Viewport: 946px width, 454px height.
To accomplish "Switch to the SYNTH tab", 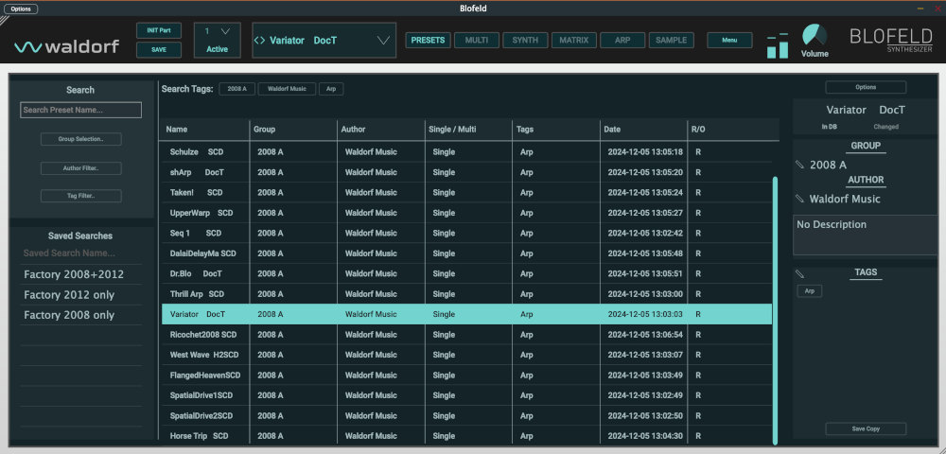I will [x=524, y=41].
